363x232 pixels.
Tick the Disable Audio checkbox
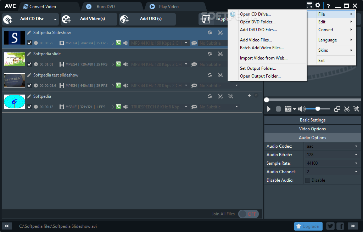click(x=308, y=180)
